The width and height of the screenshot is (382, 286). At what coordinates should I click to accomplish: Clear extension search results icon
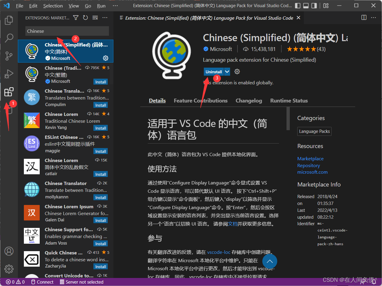[x=95, y=18]
